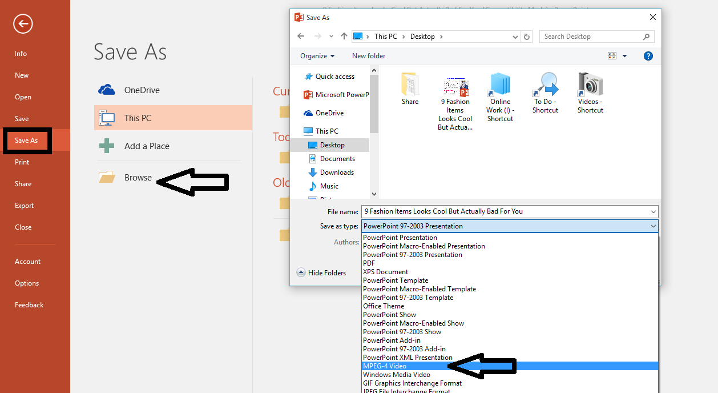Expand the Organize dropdown
This screenshot has width=718, height=393.
click(317, 55)
